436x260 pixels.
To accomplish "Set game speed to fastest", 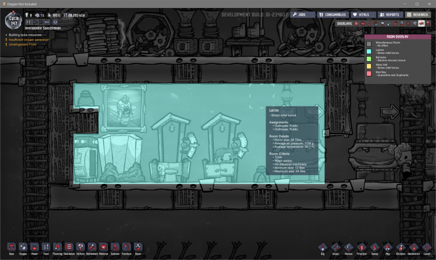I will [47, 22].
